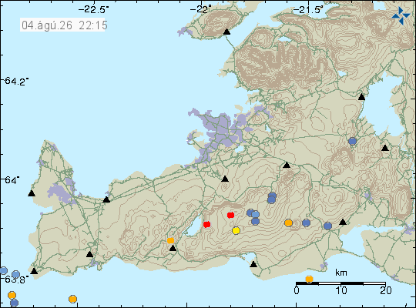
Task: Click the timestamp label 04.ágú.26 22:15
Action: (65, 25)
